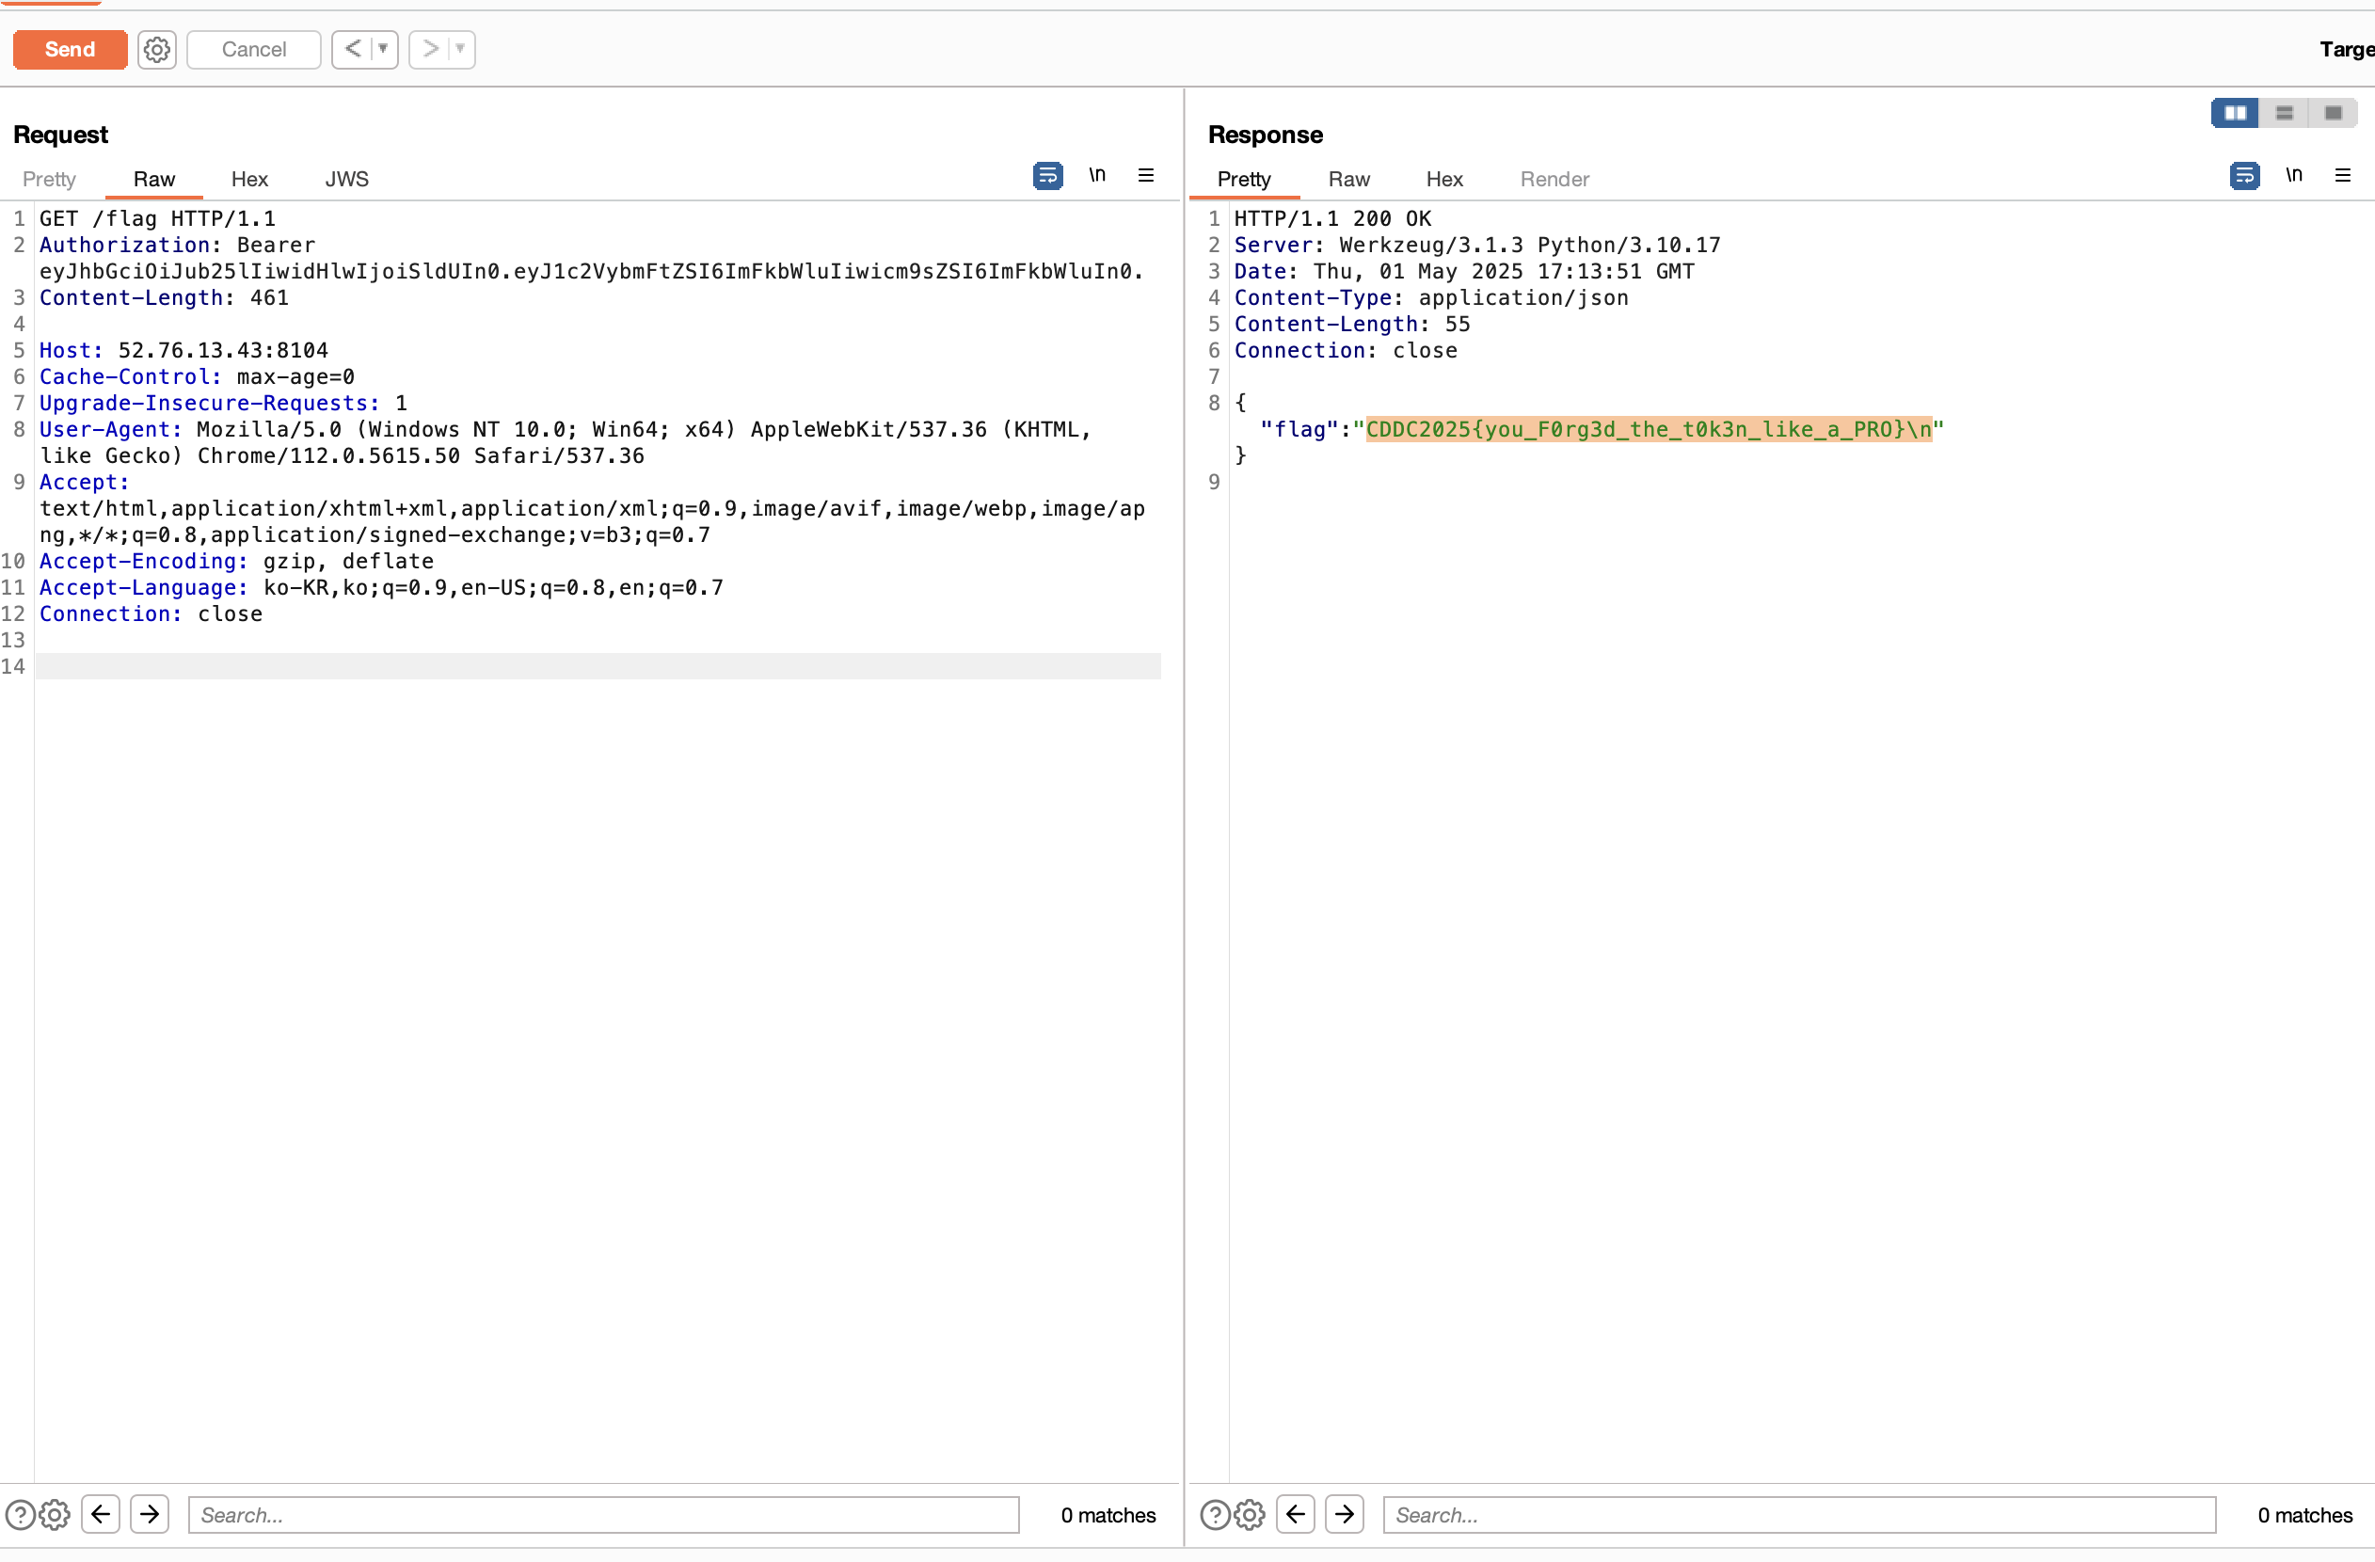The height and width of the screenshot is (1562, 2375).
Task: Expand history-back dropdown arrow
Action: pyautogui.click(x=383, y=49)
